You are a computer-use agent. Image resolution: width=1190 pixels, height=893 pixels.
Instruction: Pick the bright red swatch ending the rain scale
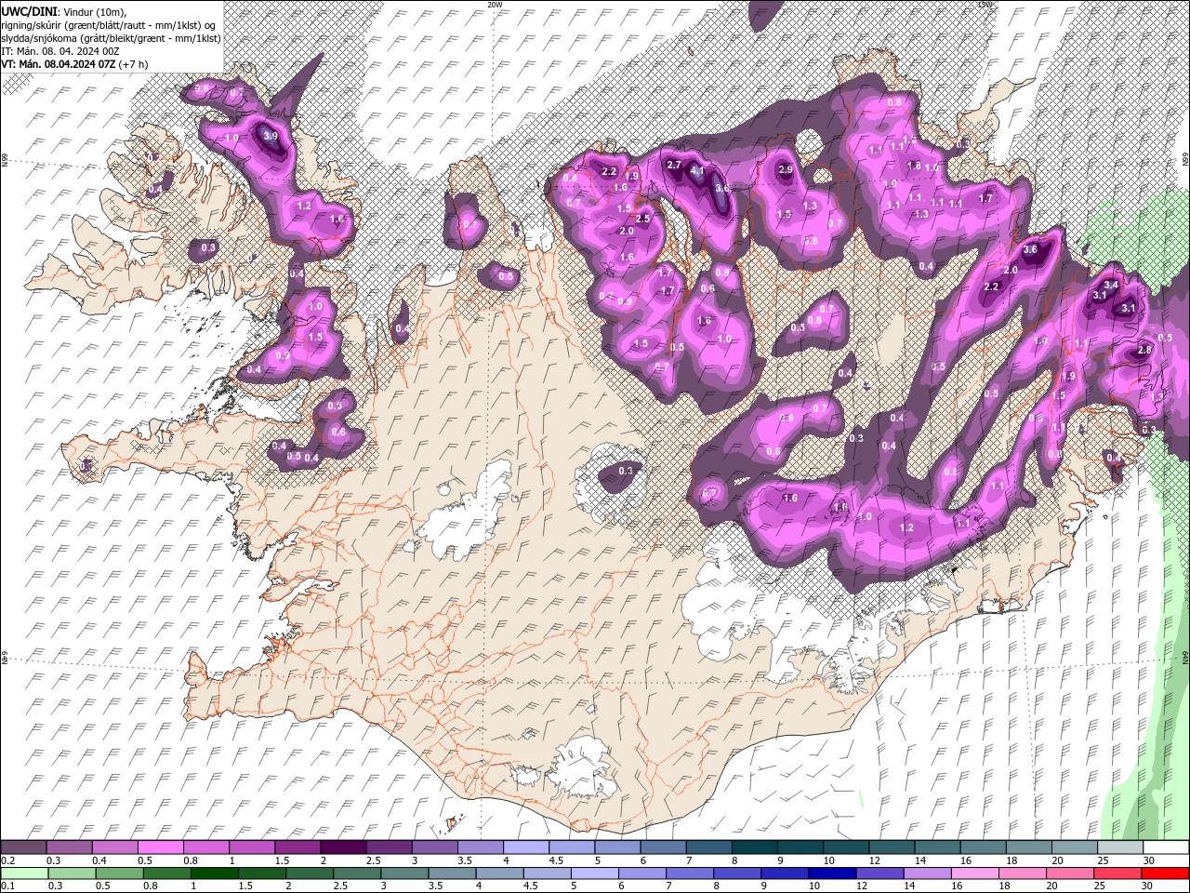click(x=1166, y=873)
